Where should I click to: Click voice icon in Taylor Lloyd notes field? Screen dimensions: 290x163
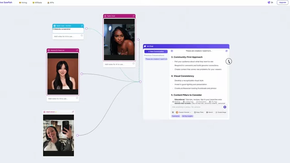pyautogui.click(x=134, y=63)
